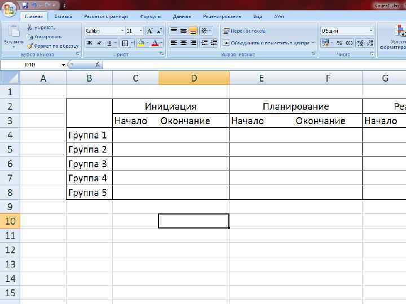Open the font size 11 dropdown
The width and height of the screenshot is (406, 304).
pyautogui.click(x=140, y=31)
